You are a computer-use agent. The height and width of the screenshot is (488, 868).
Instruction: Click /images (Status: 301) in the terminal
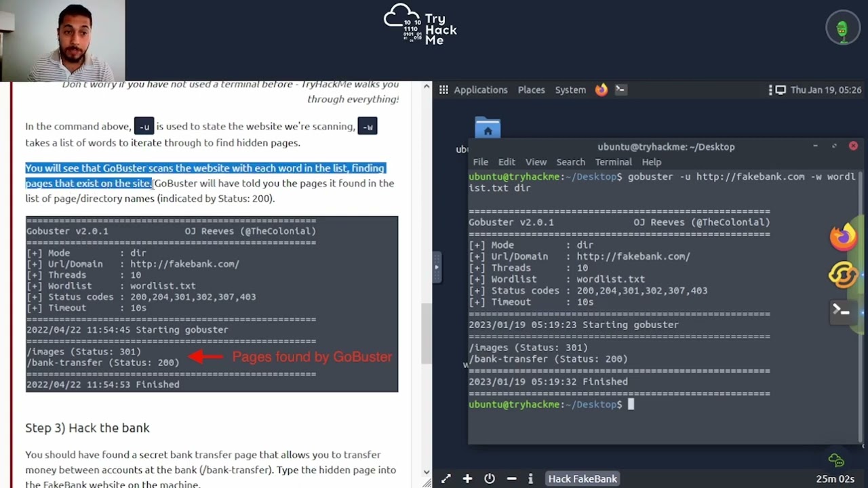coord(528,348)
